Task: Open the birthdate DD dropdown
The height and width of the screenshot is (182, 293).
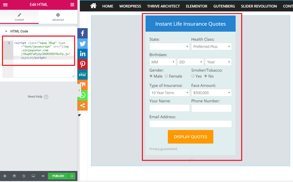Action: pos(190,62)
